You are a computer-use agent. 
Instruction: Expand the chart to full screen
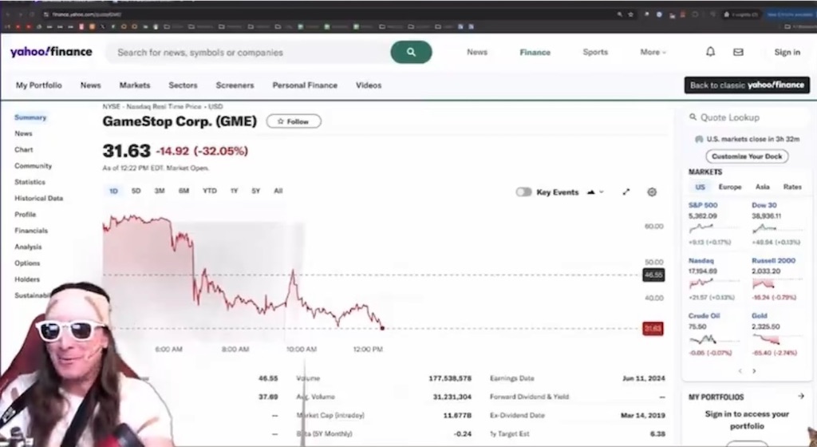point(626,192)
